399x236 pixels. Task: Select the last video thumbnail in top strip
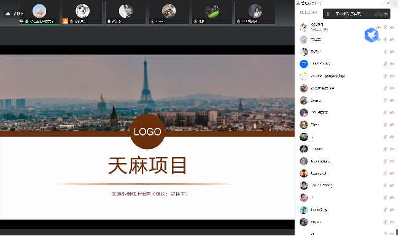coord(255,13)
